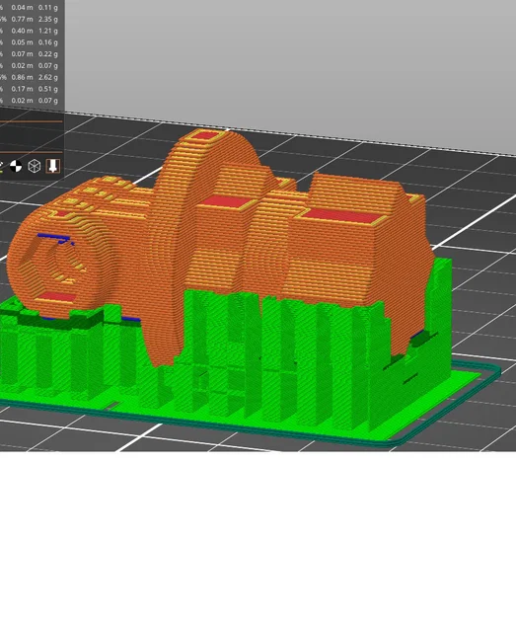Viewport: 516px width, 617px height.
Task: Toggle the wireframe cube shells view icon
Action: click(x=35, y=166)
